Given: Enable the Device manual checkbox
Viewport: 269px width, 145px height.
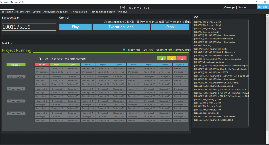Looking at the screenshot, I should point(138,22).
